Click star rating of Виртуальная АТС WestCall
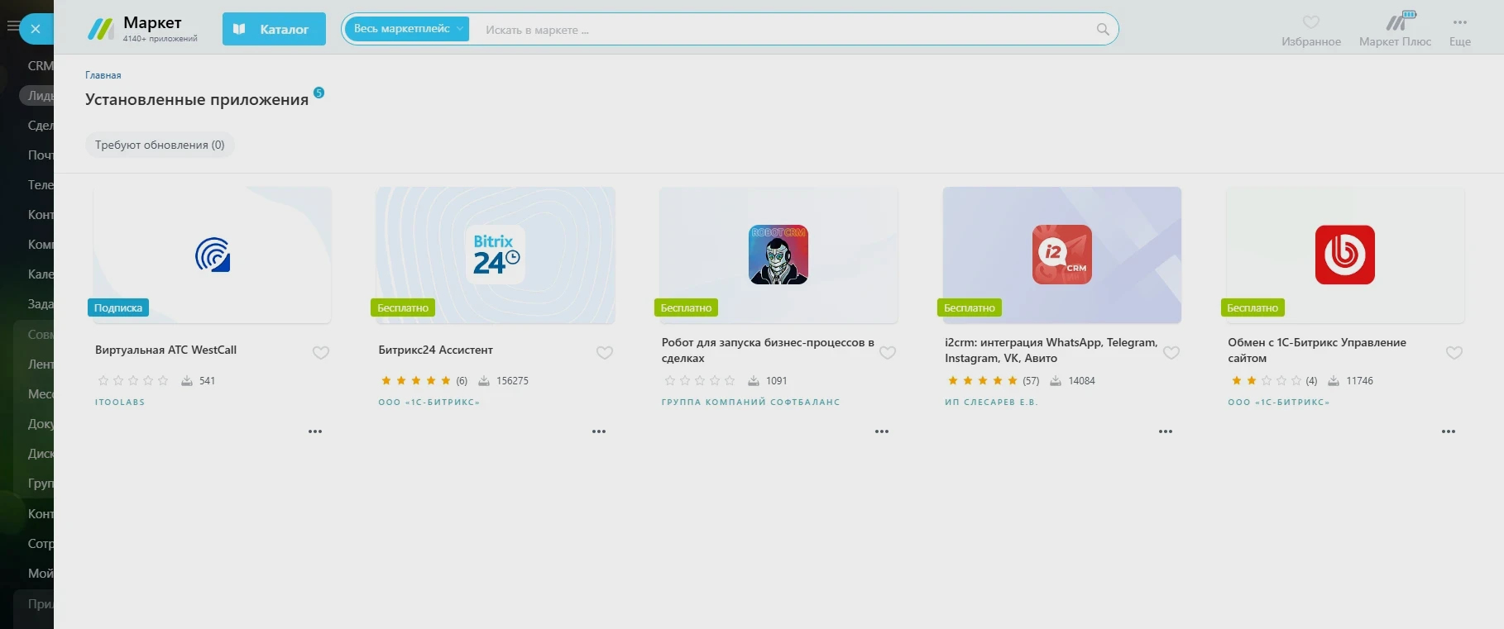The image size is (1504, 629). pos(133,381)
